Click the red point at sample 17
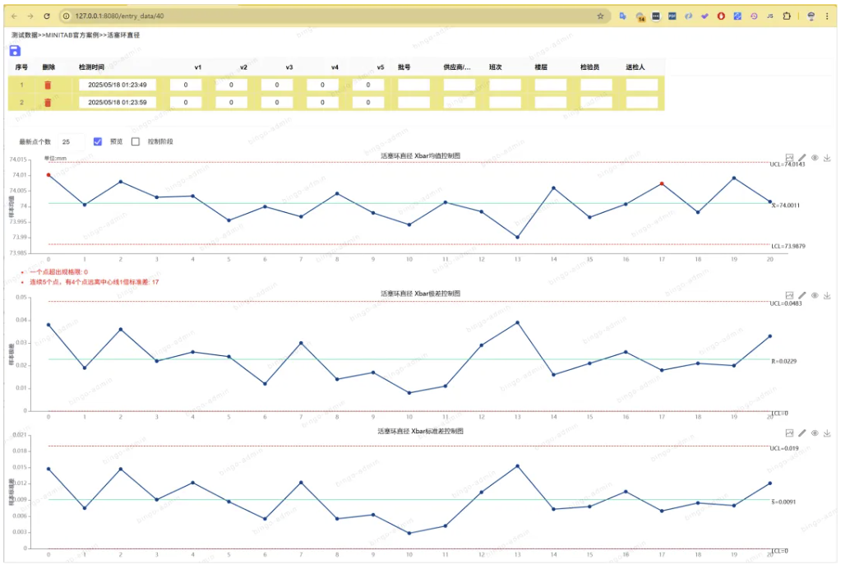This screenshot has height=569, width=850. tap(662, 183)
